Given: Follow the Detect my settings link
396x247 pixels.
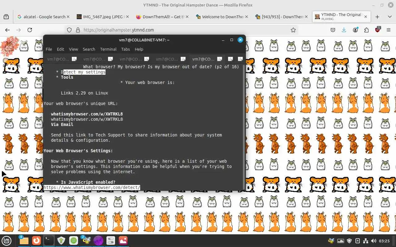Looking at the screenshot, I should 83,72.
